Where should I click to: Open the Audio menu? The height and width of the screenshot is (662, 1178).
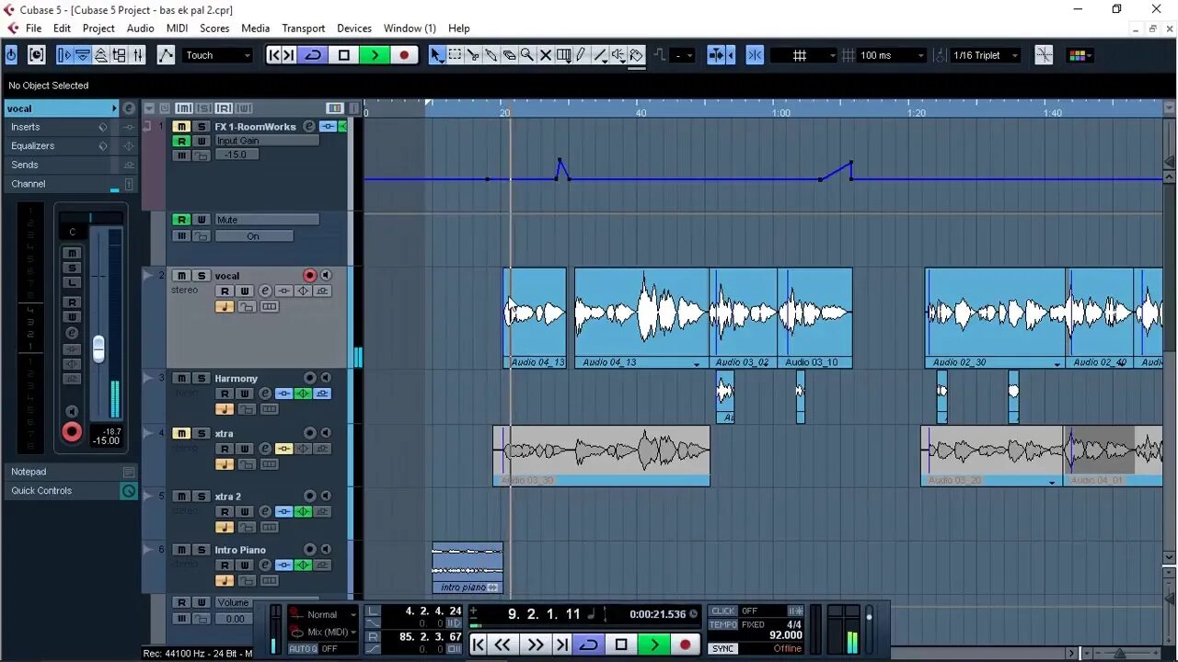pyautogui.click(x=140, y=29)
